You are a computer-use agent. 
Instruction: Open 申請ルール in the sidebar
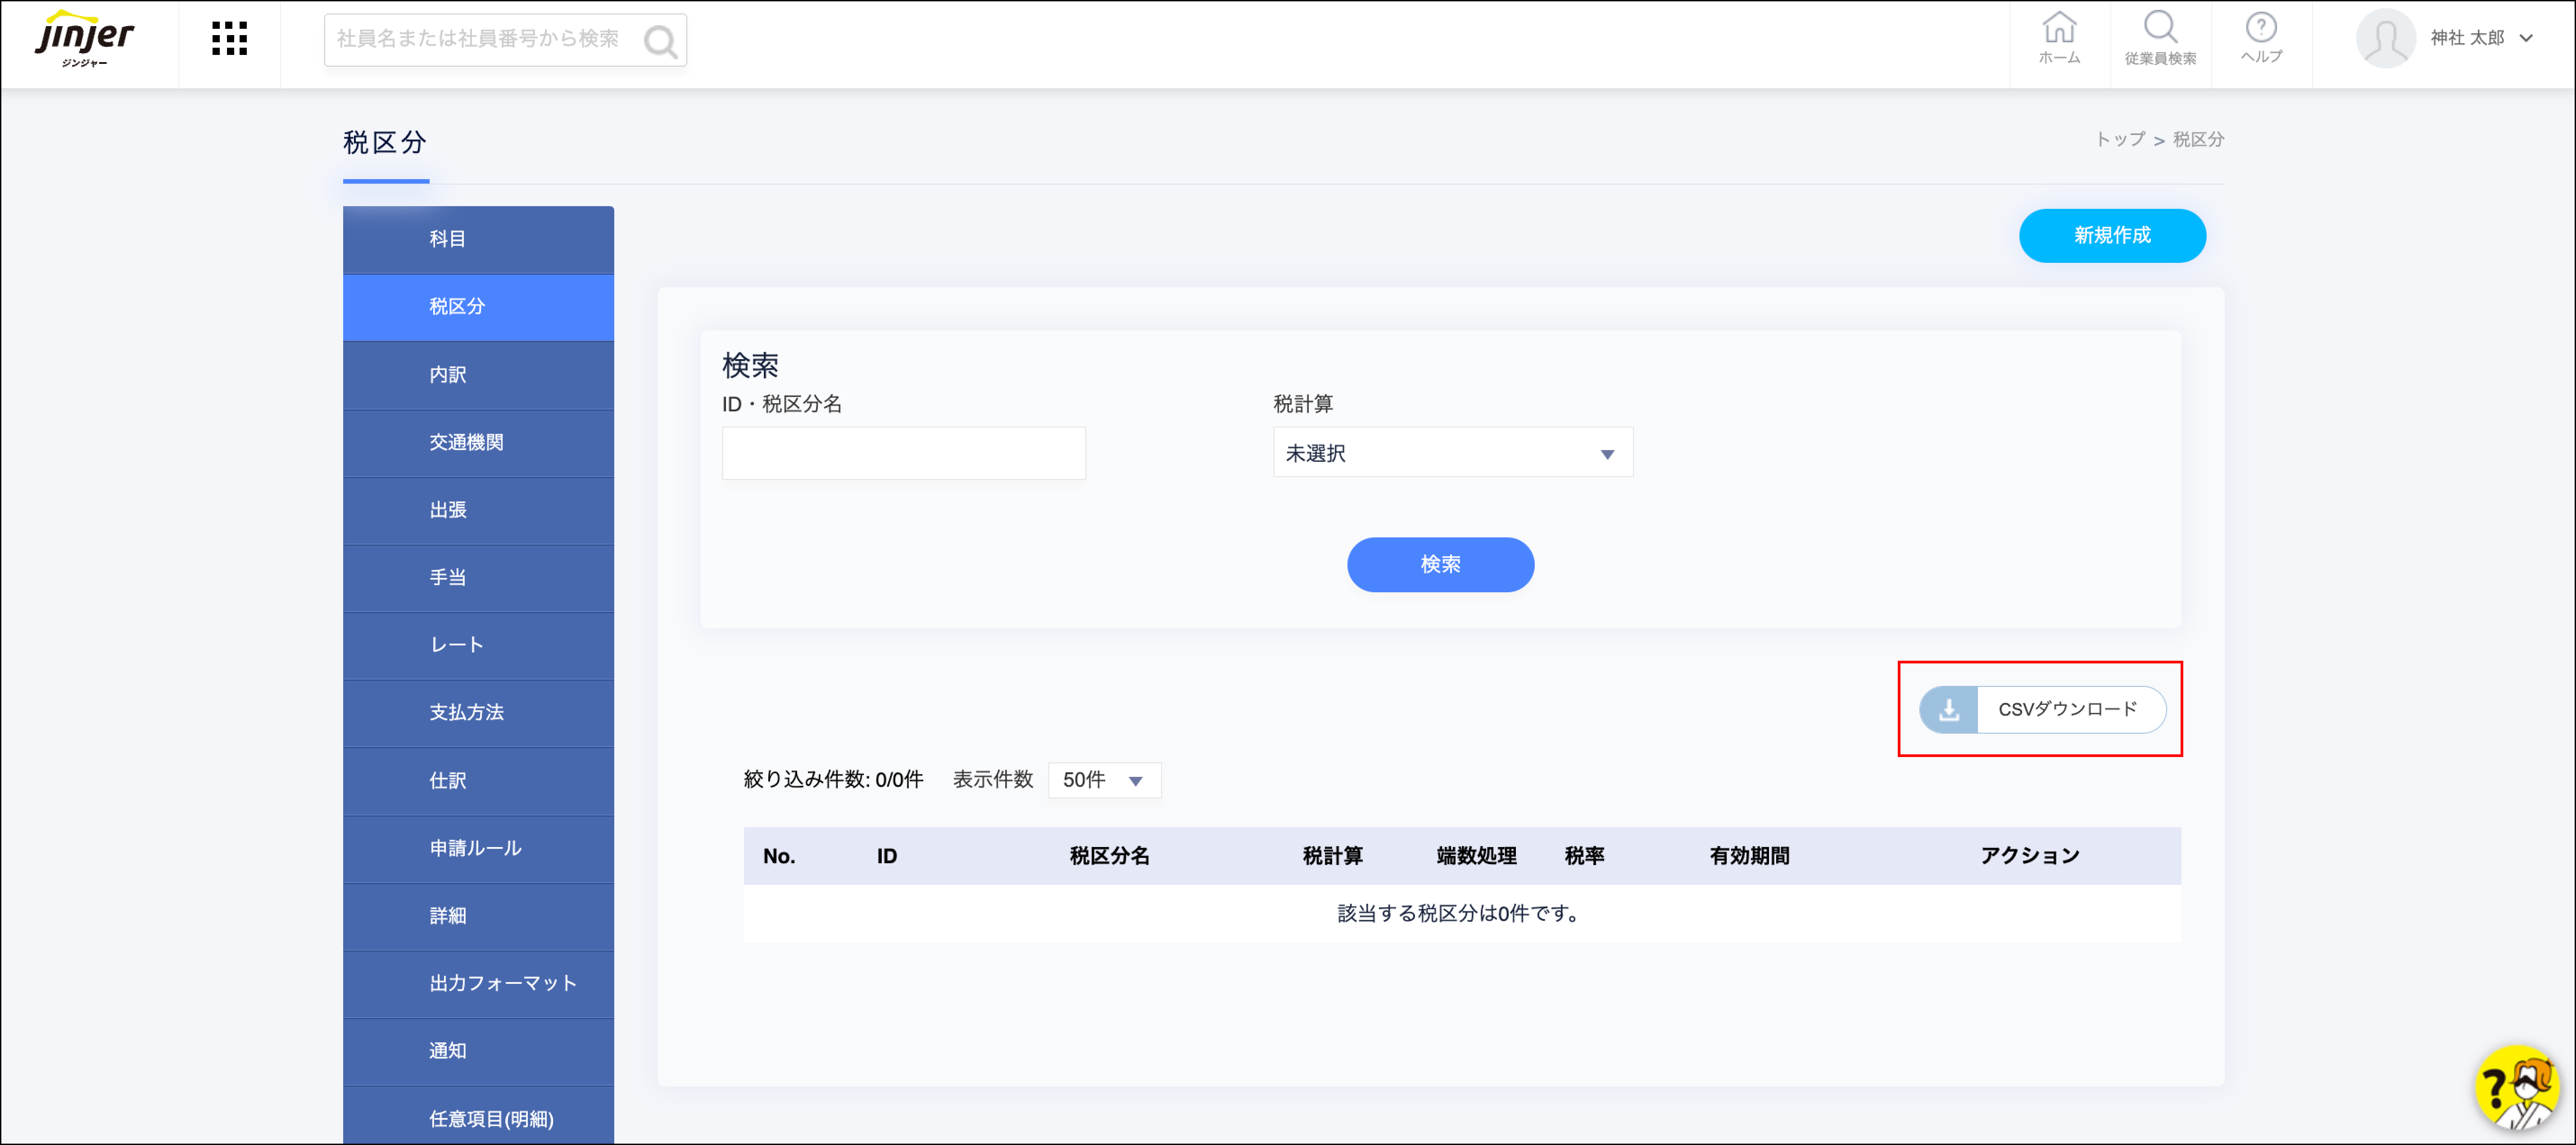tap(478, 848)
